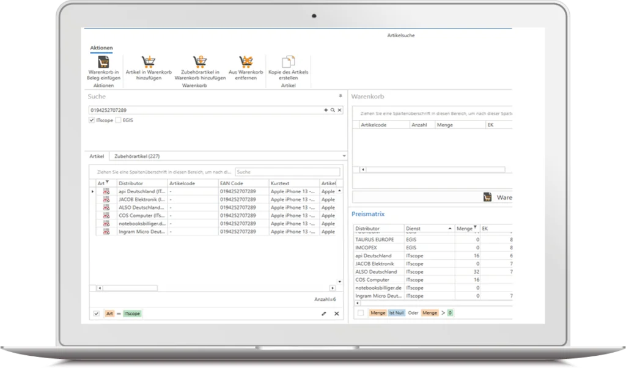Image resolution: width=626 pixels, height=368 pixels.
Task: Remove the Art filter with X button
Action: [x=336, y=314]
